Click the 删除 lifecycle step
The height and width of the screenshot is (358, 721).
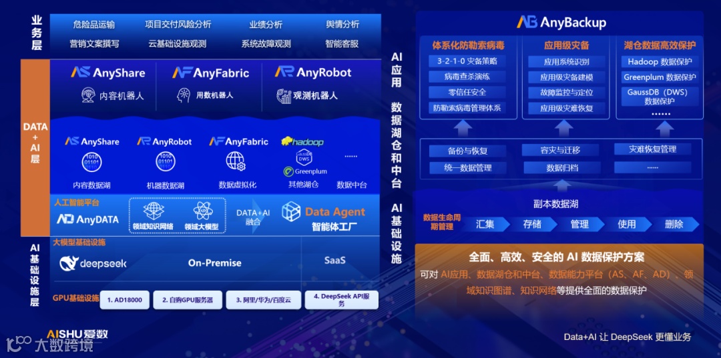point(674,225)
